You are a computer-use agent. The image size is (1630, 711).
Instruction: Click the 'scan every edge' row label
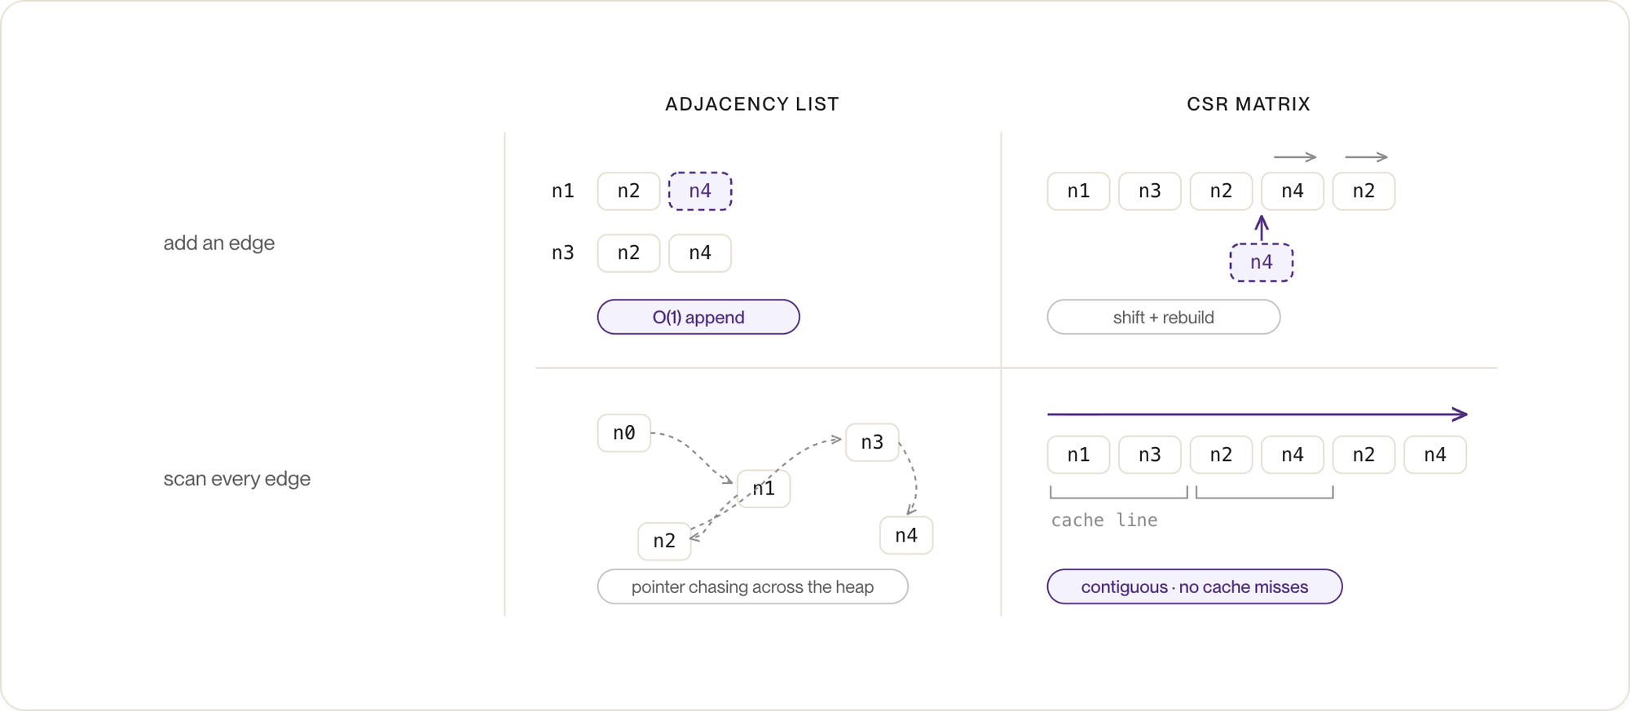pos(237,479)
